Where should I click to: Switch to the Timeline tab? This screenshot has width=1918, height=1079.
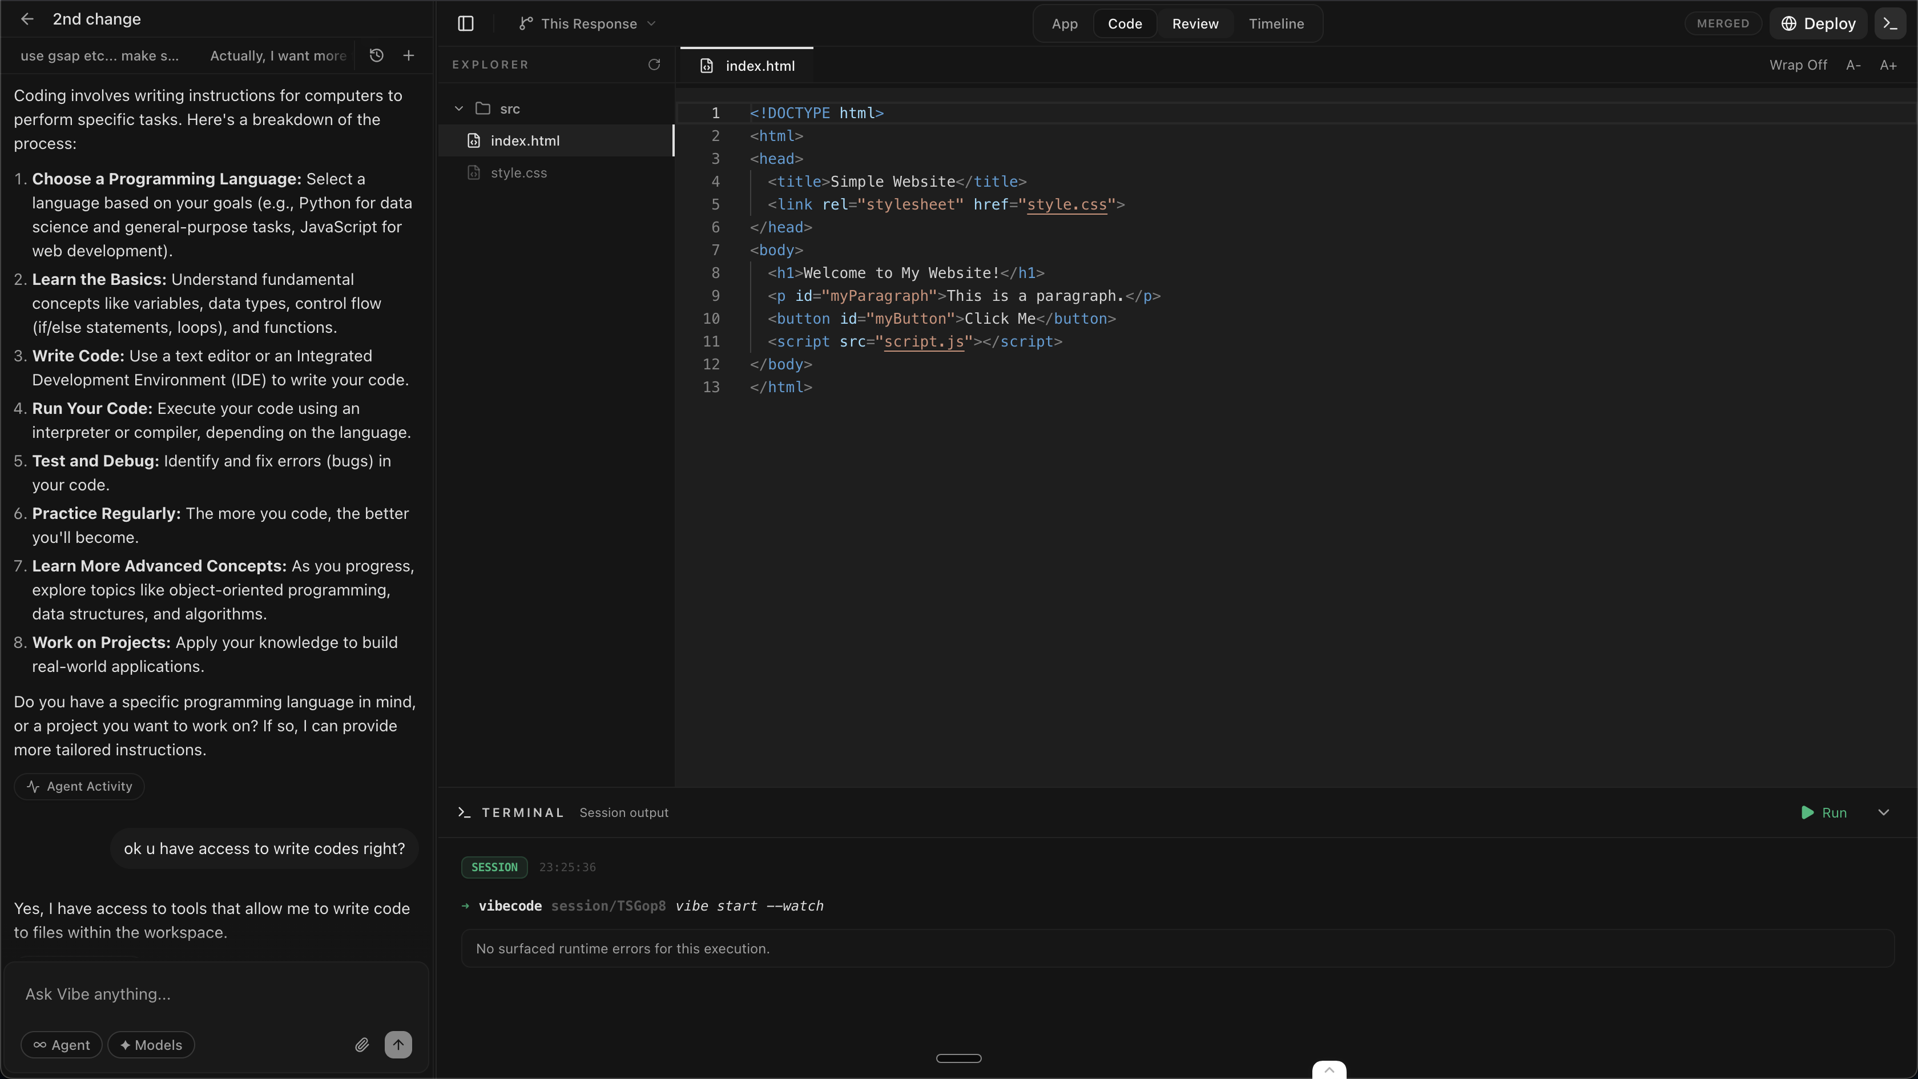(x=1275, y=24)
